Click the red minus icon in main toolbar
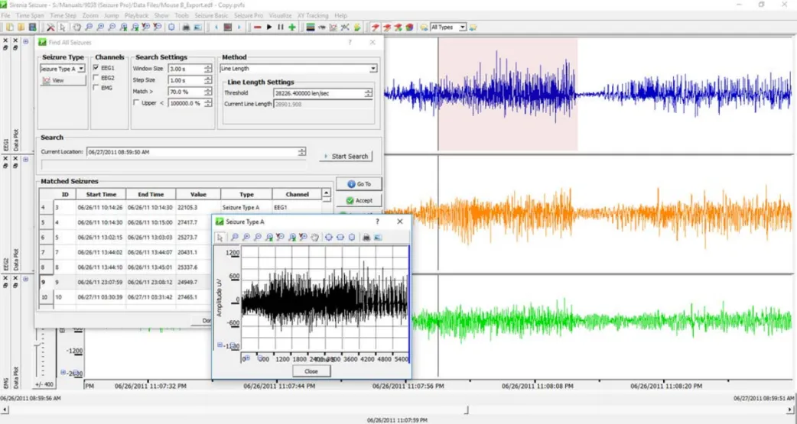This screenshot has width=797, height=424. [258, 28]
